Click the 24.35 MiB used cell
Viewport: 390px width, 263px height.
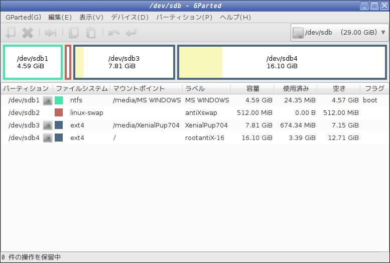click(x=300, y=100)
